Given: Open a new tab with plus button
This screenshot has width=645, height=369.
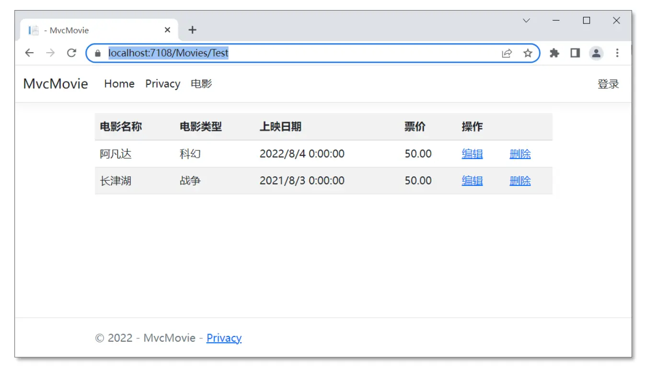Looking at the screenshot, I should pos(192,30).
